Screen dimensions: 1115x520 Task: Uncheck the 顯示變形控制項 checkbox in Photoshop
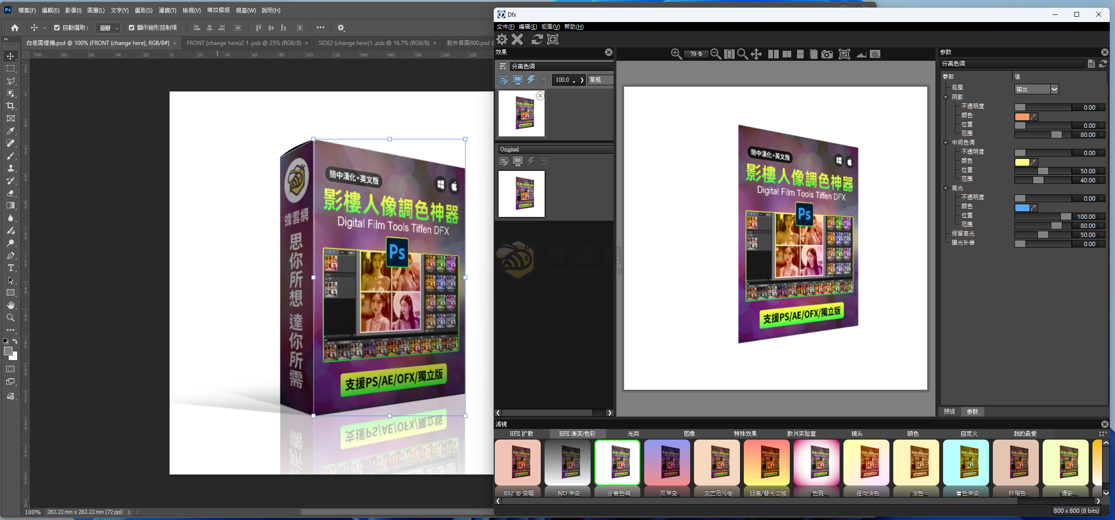pyautogui.click(x=132, y=28)
